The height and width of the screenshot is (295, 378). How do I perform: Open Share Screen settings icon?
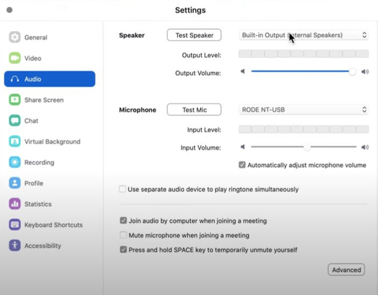(x=14, y=100)
